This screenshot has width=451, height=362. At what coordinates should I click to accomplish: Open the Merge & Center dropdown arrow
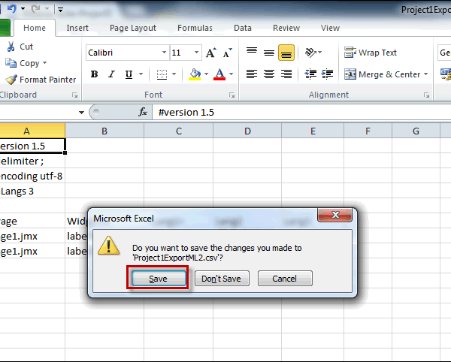point(425,74)
